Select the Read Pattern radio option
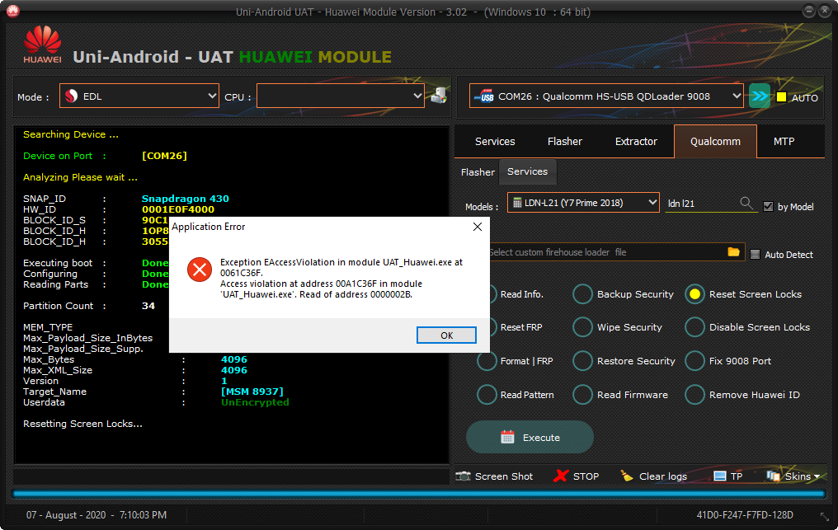The height and width of the screenshot is (530, 838). click(x=487, y=394)
